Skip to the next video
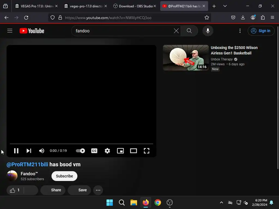 pyautogui.click(x=29, y=151)
